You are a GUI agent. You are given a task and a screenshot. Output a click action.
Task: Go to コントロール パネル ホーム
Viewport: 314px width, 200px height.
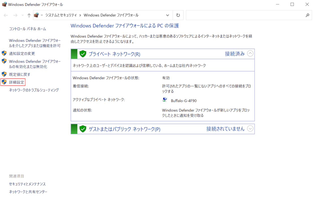[28, 29]
